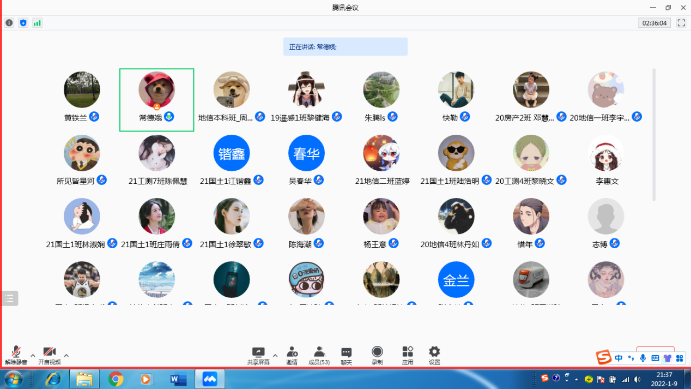Image resolution: width=691 pixels, height=389 pixels.
Task: Open the 邀请 (Invite) icon
Action: (292, 355)
